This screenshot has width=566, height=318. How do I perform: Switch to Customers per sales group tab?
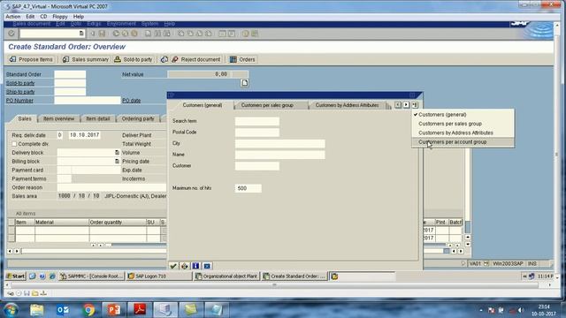[267, 105]
